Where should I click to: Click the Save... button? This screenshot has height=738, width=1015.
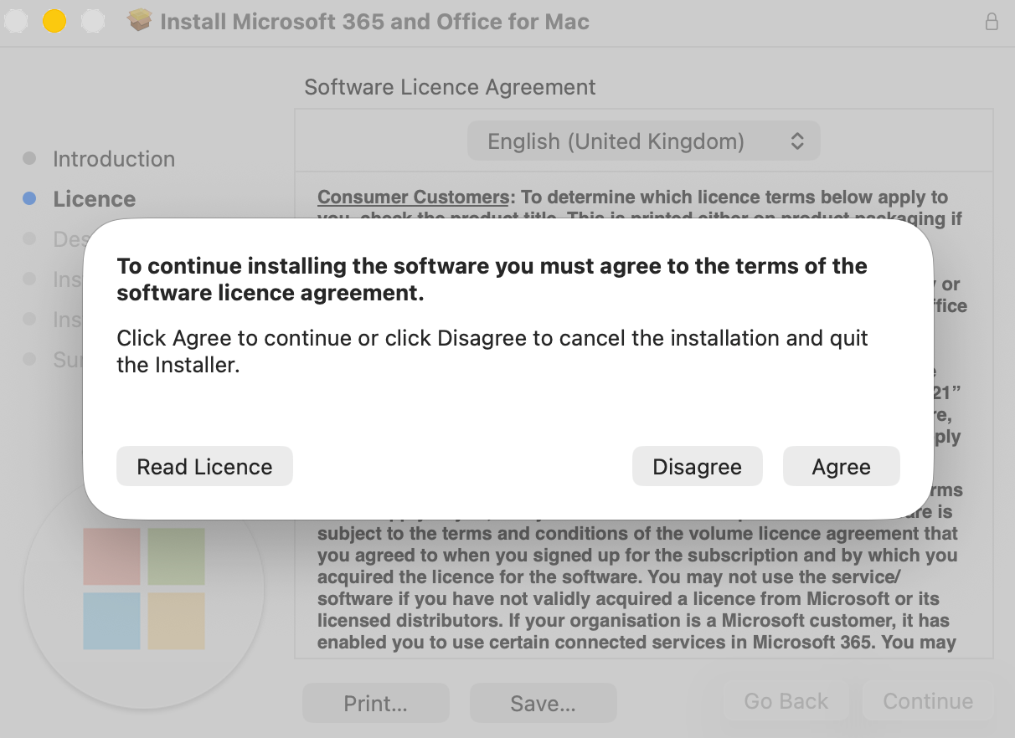pyautogui.click(x=543, y=704)
